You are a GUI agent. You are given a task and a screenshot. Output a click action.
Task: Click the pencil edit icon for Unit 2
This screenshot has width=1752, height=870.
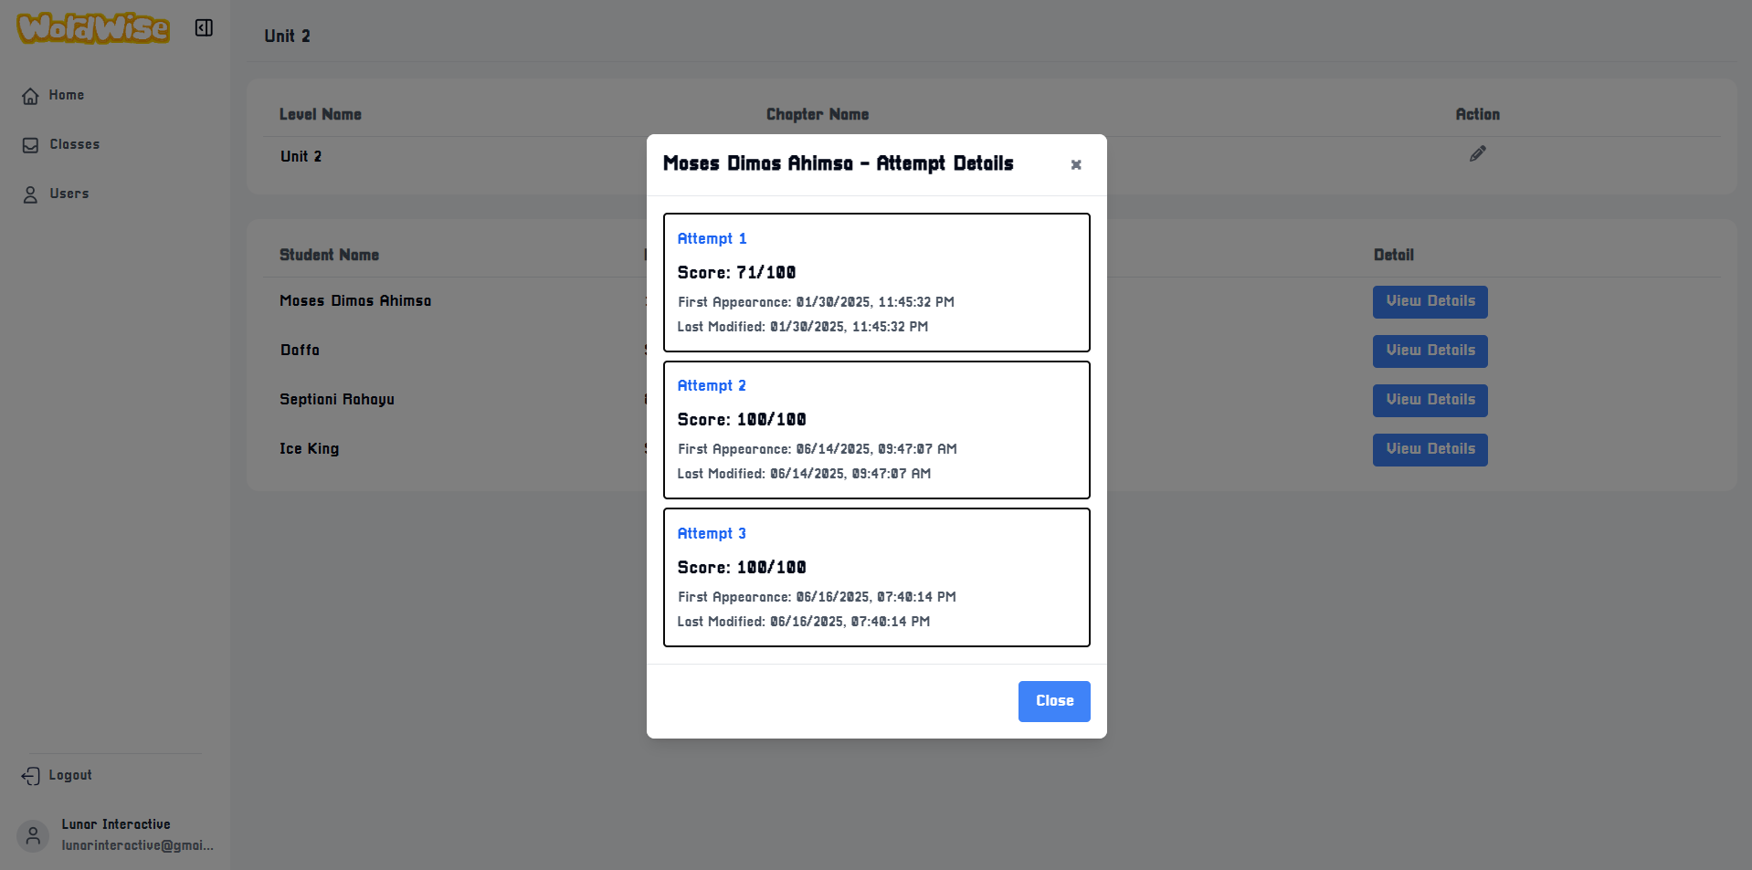click(1477, 154)
